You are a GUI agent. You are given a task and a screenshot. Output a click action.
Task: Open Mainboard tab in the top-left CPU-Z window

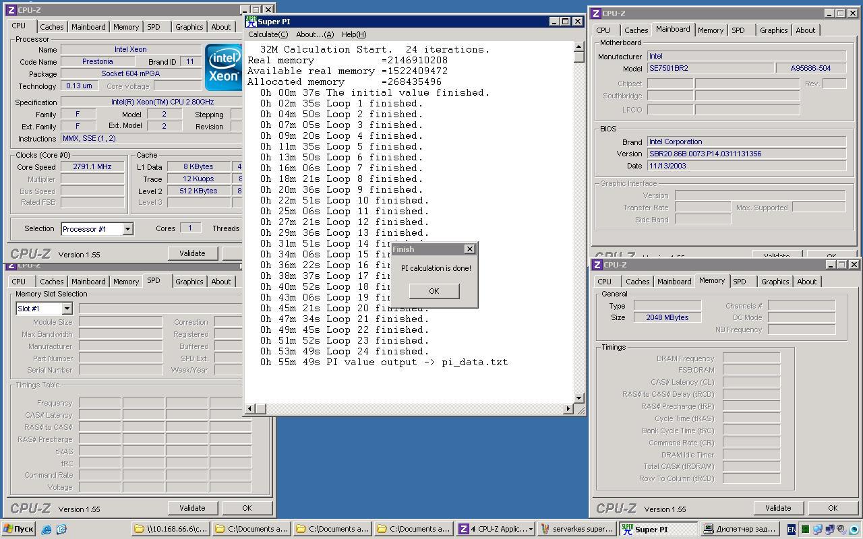(88, 27)
